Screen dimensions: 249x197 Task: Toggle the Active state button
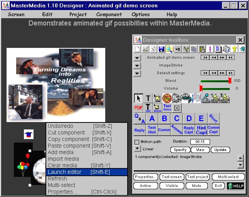145,186
